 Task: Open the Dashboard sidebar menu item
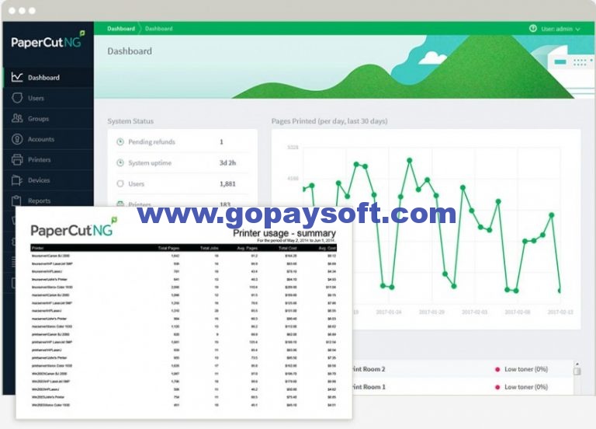(x=48, y=77)
